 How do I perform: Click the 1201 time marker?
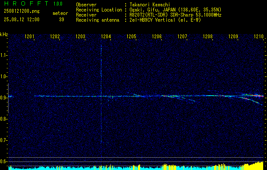(x=29, y=37)
